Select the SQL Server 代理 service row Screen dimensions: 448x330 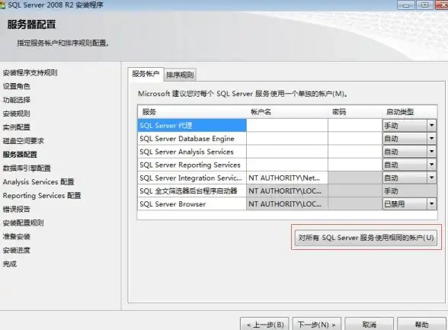pyautogui.click(x=192, y=126)
